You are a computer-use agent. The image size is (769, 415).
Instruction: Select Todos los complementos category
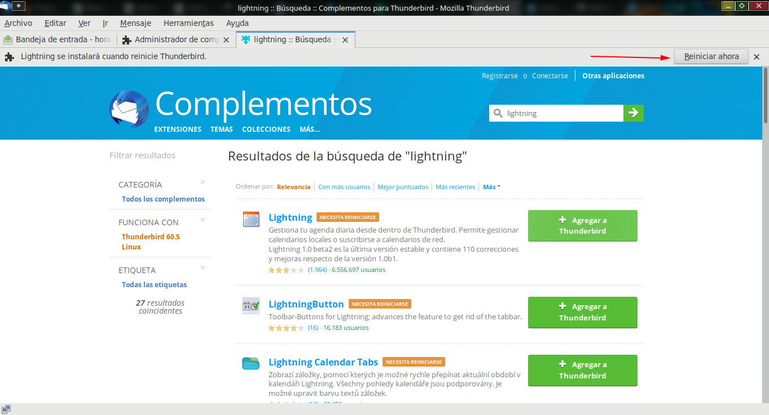[163, 199]
